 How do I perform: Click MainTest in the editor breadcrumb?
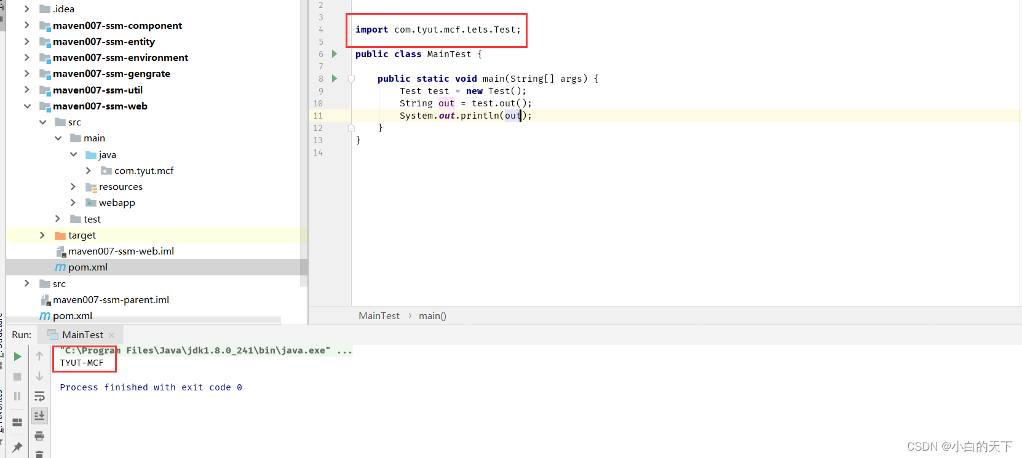point(379,316)
